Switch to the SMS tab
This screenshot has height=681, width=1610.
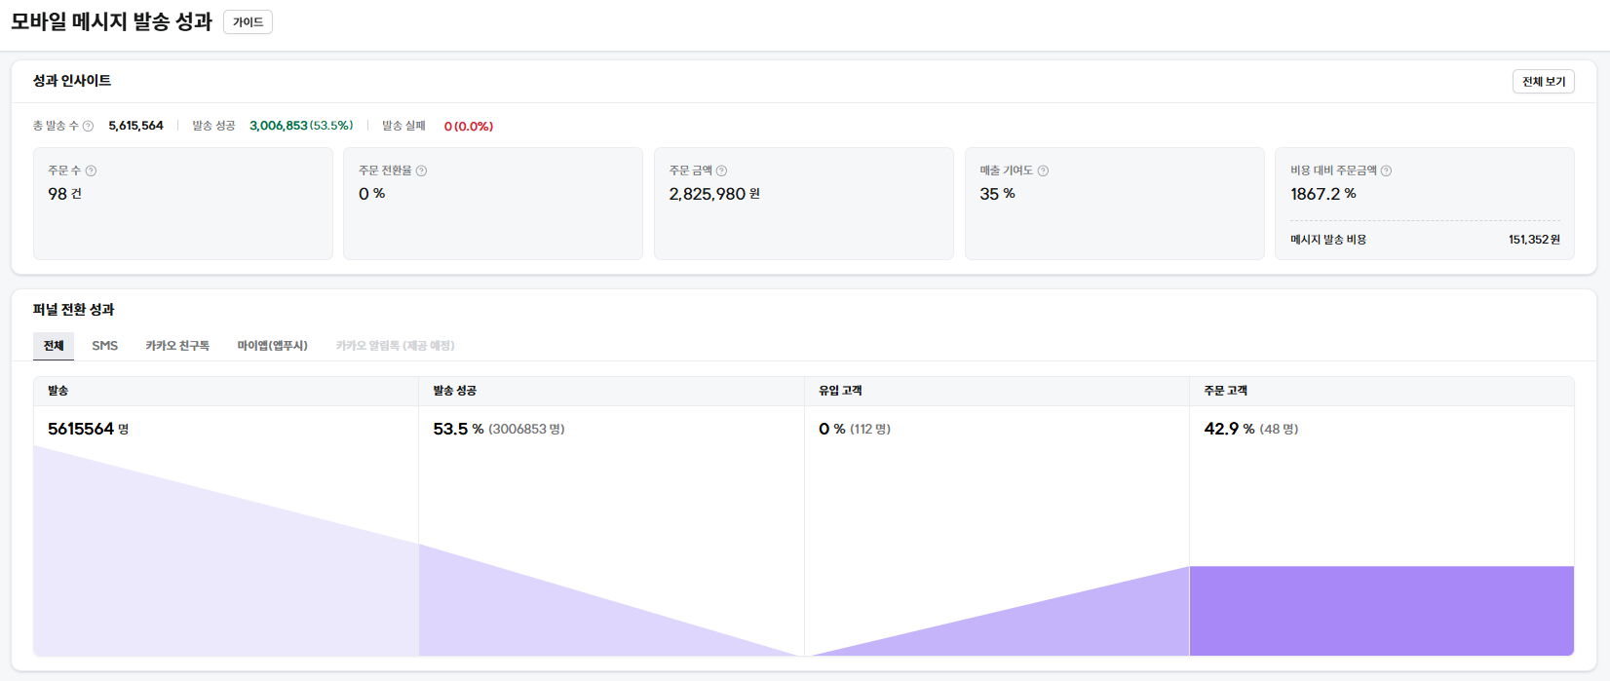(x=105, y=346)
